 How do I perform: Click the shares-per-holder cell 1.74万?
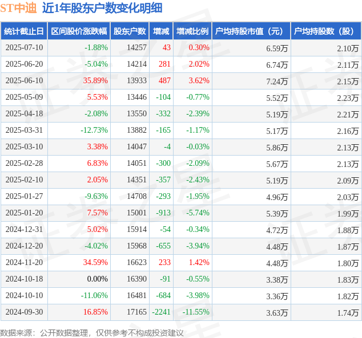pos(348,313)
